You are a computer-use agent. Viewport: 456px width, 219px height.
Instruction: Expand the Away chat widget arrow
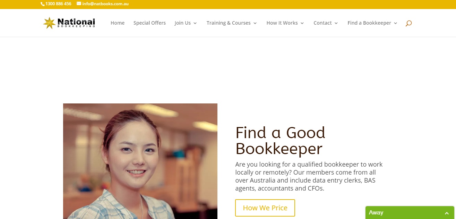(447, 213)
